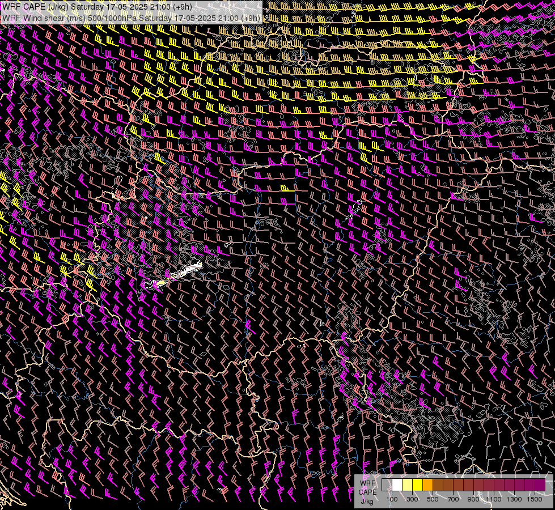Click the J/kg unit label in the legend
The height and width of the screenshot is (510, 555).
tap(367, 501)
